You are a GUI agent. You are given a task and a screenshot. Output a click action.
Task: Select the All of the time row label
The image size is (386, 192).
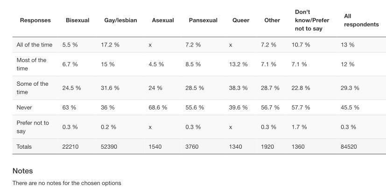[35, 45]
